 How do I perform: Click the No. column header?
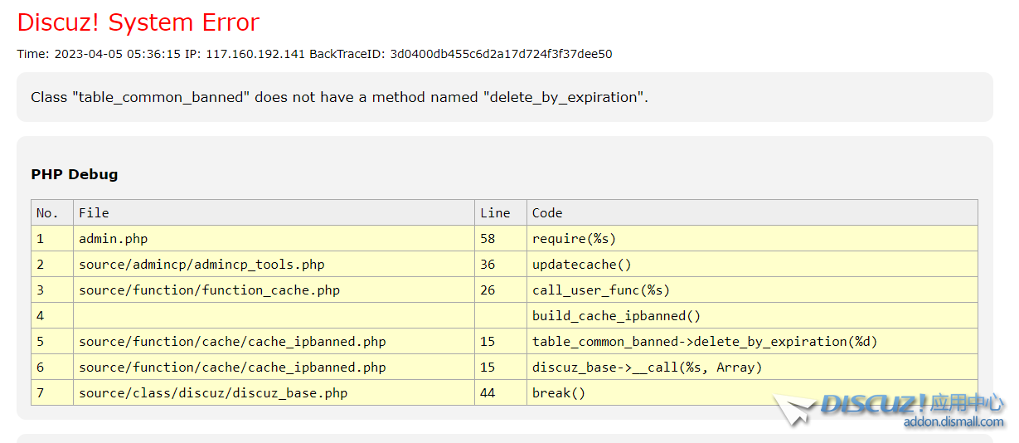pos(48,213)
